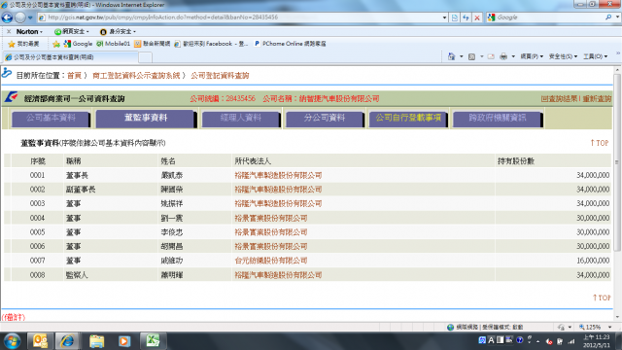622x350 pixels.
Task: Switch to the 跨政府機關資訊 tab
Action: click(498, 119)
